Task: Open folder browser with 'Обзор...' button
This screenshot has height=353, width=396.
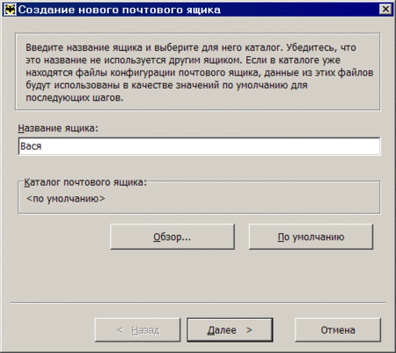Action: click(x=172, y=237)
